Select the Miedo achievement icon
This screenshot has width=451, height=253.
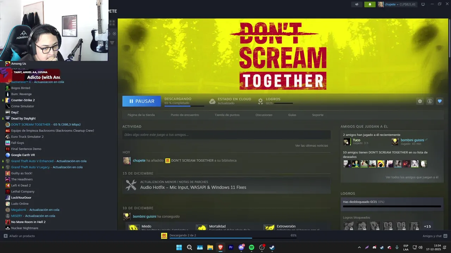pos(134,228)
